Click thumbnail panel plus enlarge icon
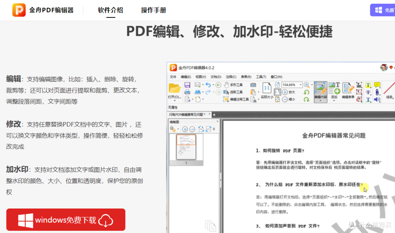Screen dimensions: 395x233 [x=185, y=129]
